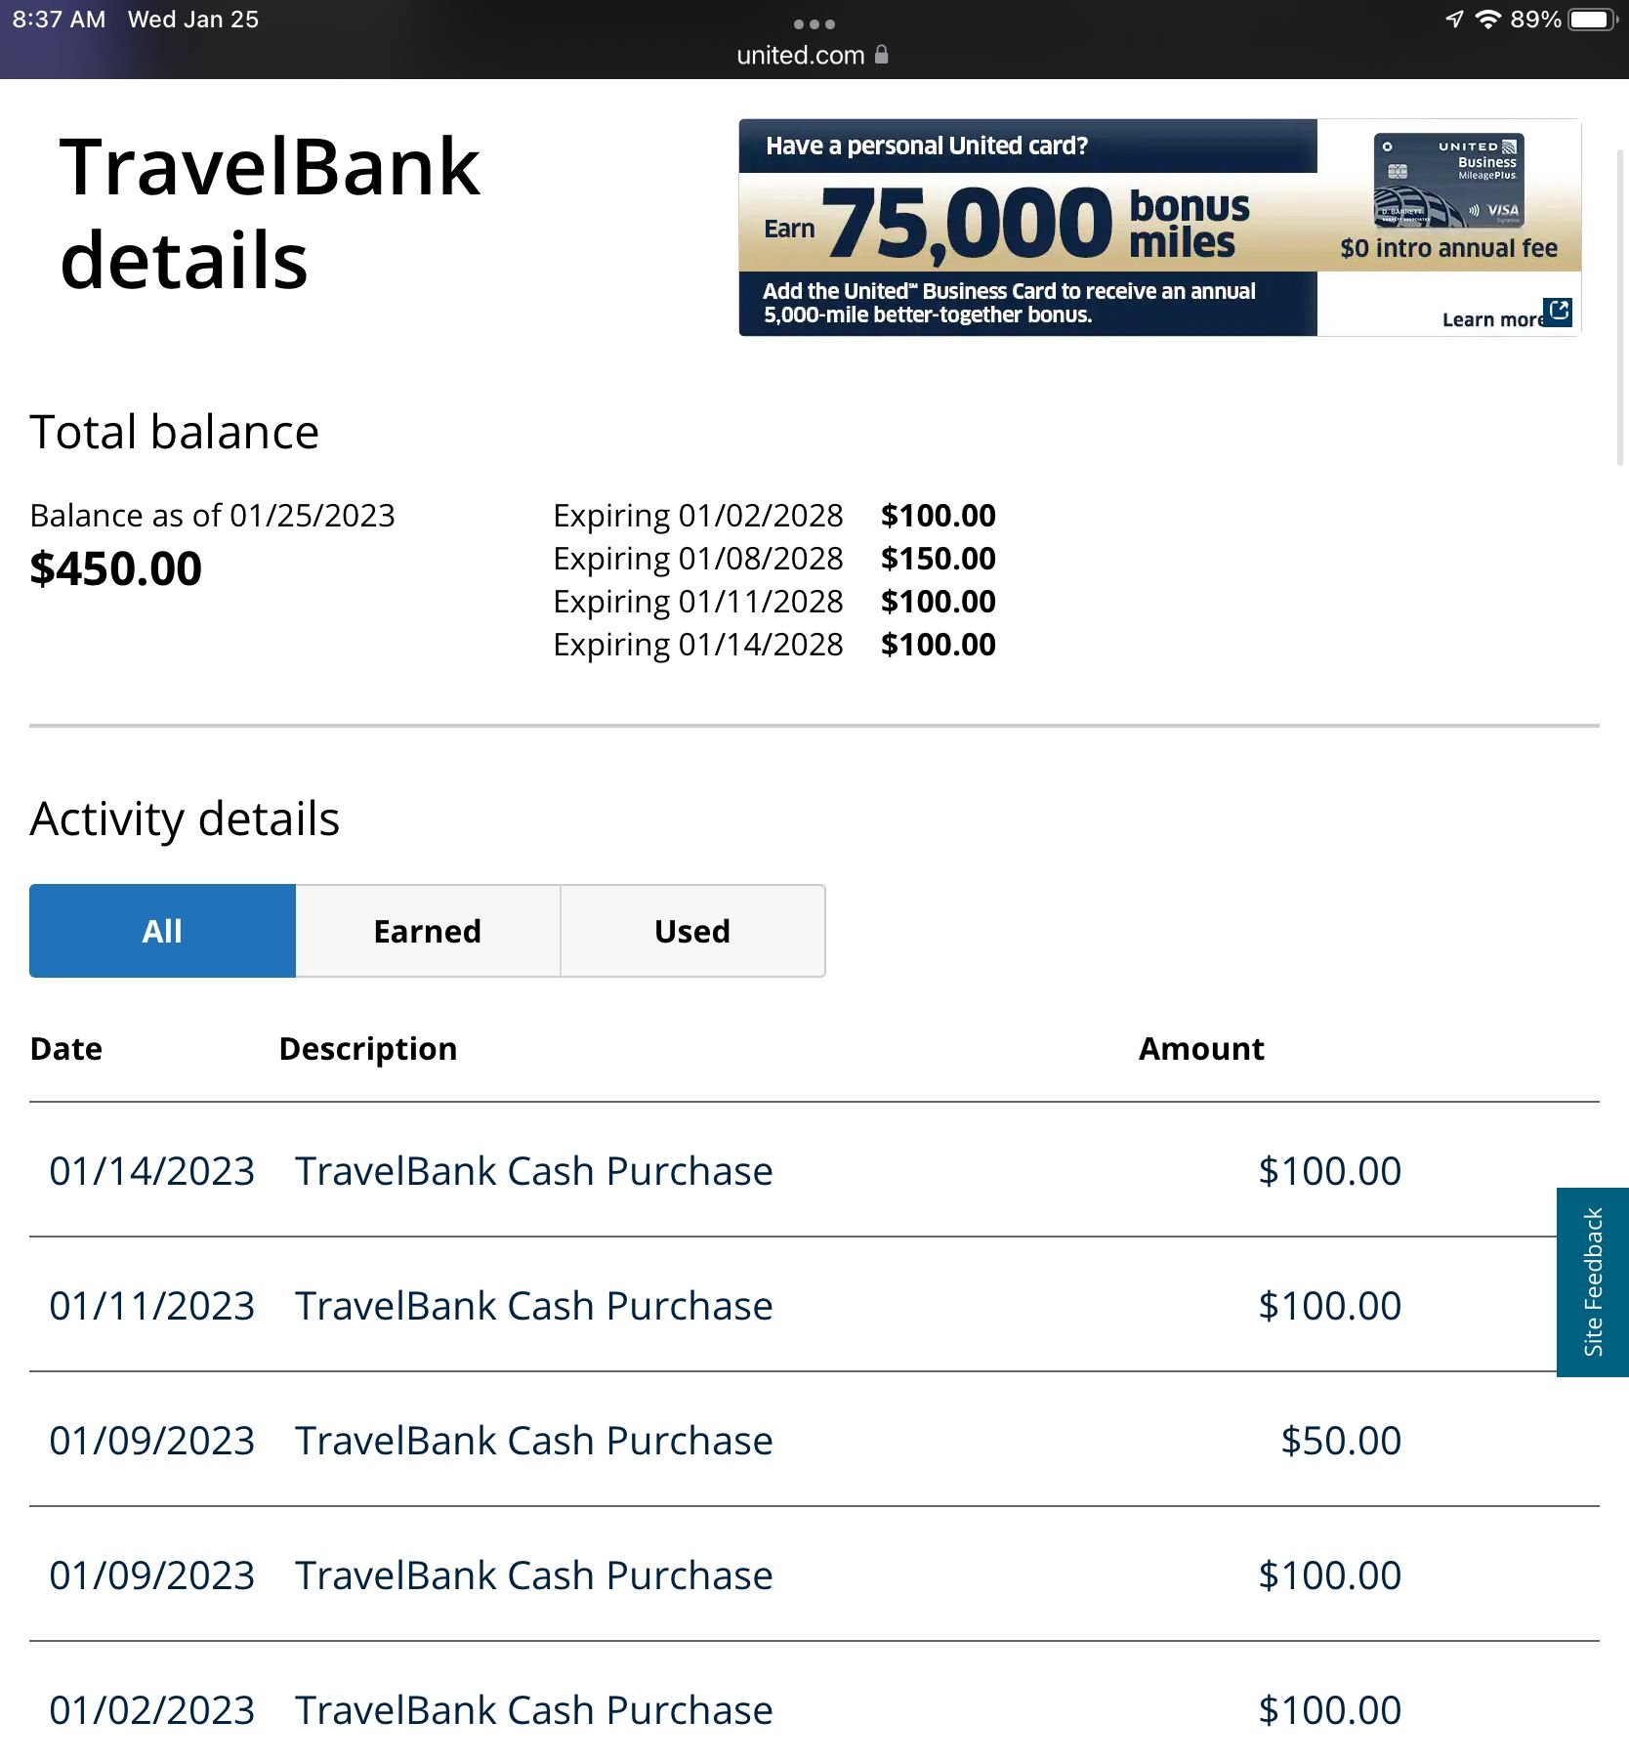Click the United Business card image
The width and height of the screenshot is (1629, 1763).
coord(1448,182)
